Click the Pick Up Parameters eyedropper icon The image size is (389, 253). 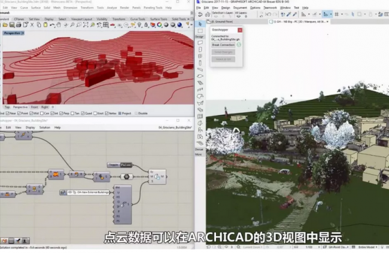[x=287, y=14]
